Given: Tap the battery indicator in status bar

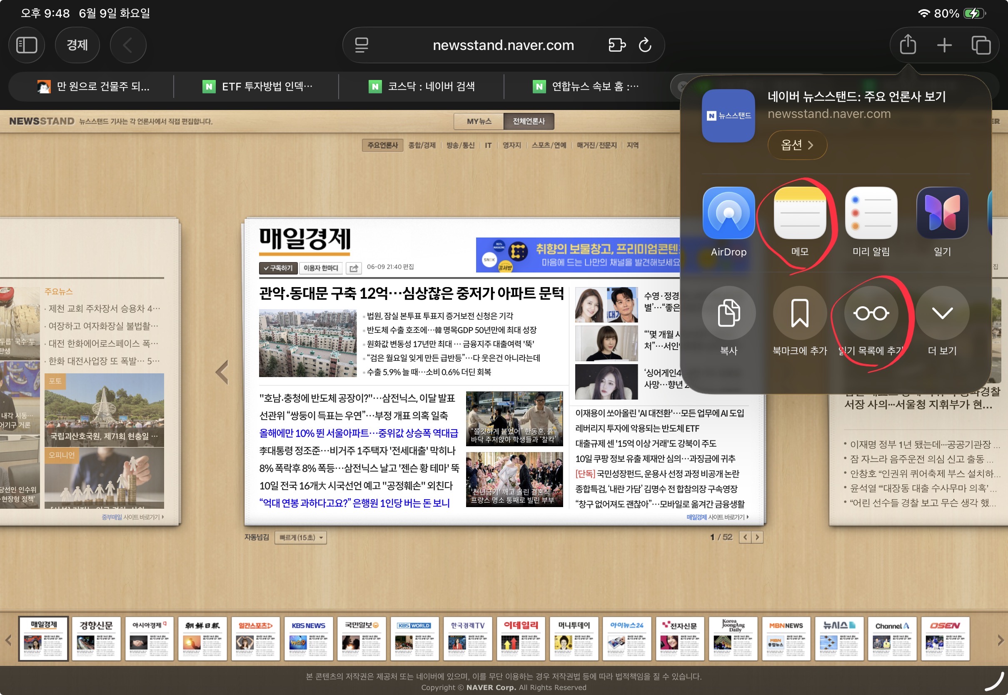Looking at the screenshot, I should 974,13.
